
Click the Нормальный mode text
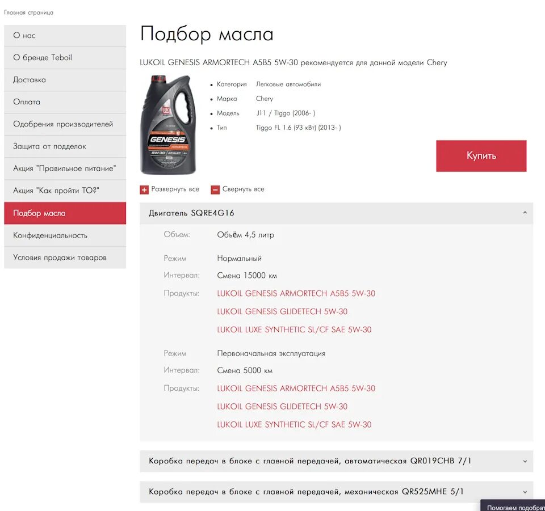coord(239,259)
